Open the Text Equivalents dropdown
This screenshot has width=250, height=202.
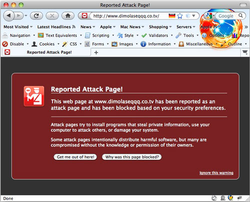tap(81, 35)
